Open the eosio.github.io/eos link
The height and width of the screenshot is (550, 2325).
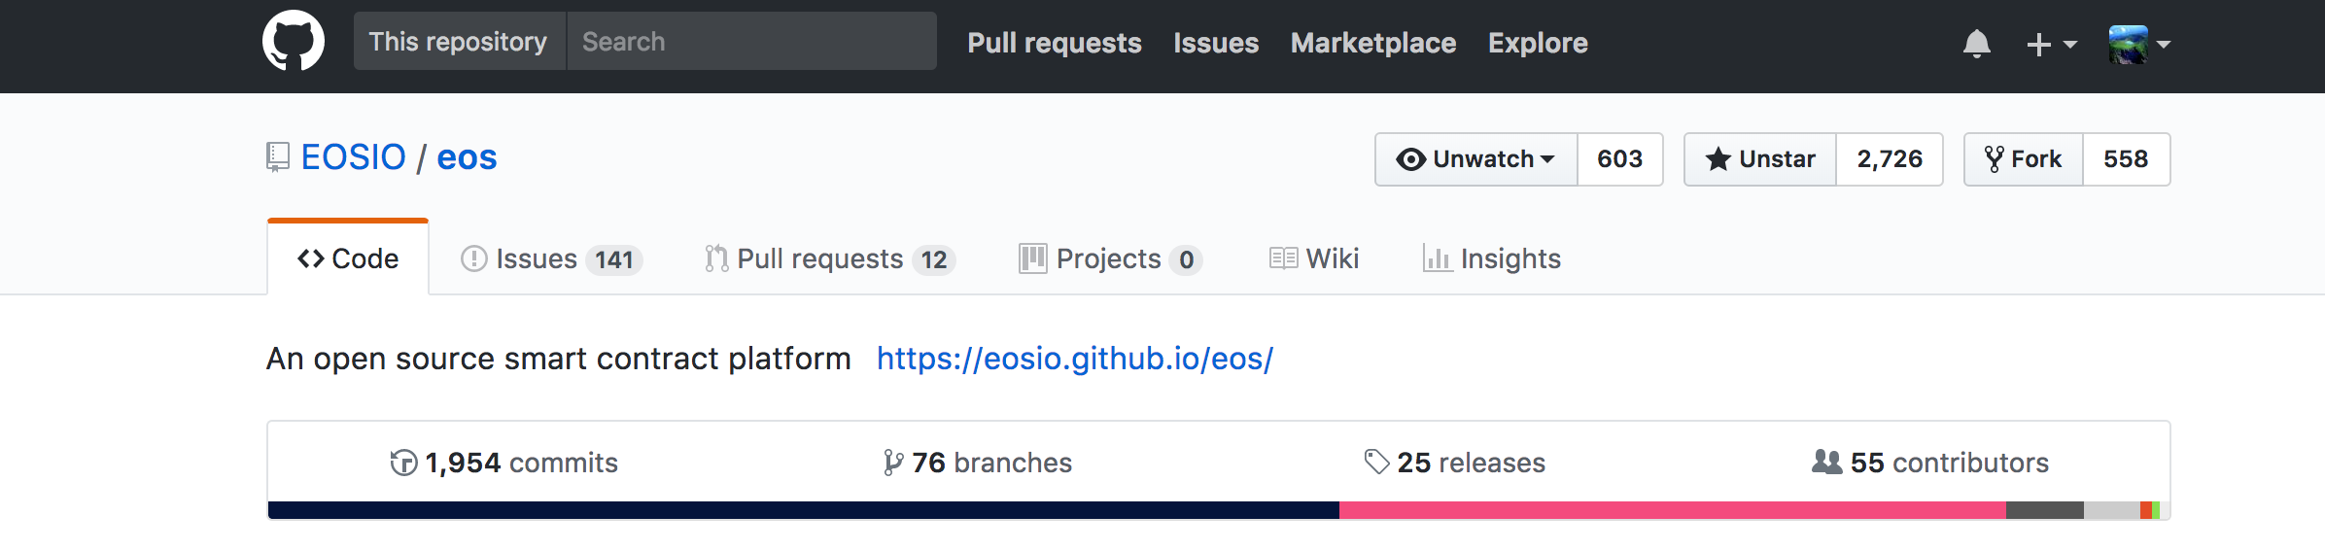(x=1074, y=359)
